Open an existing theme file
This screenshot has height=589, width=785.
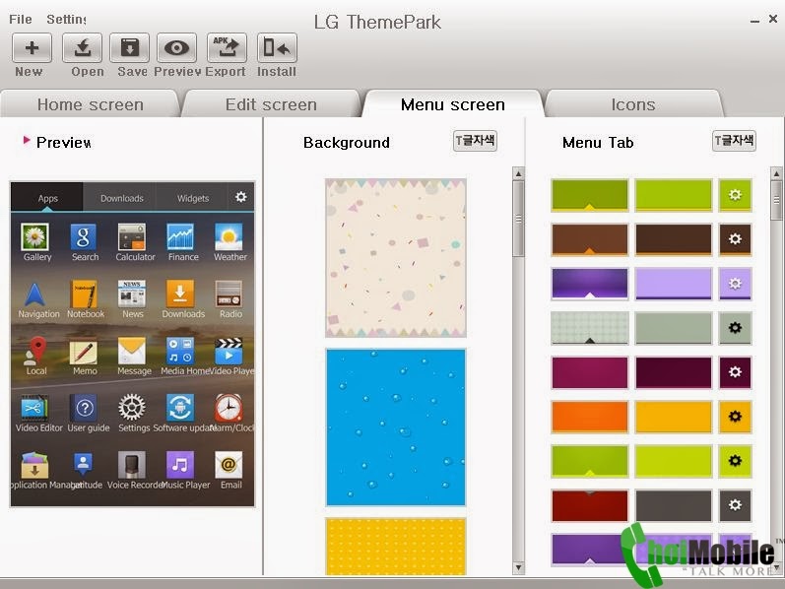pyautogui.click(x=82, y=48)
